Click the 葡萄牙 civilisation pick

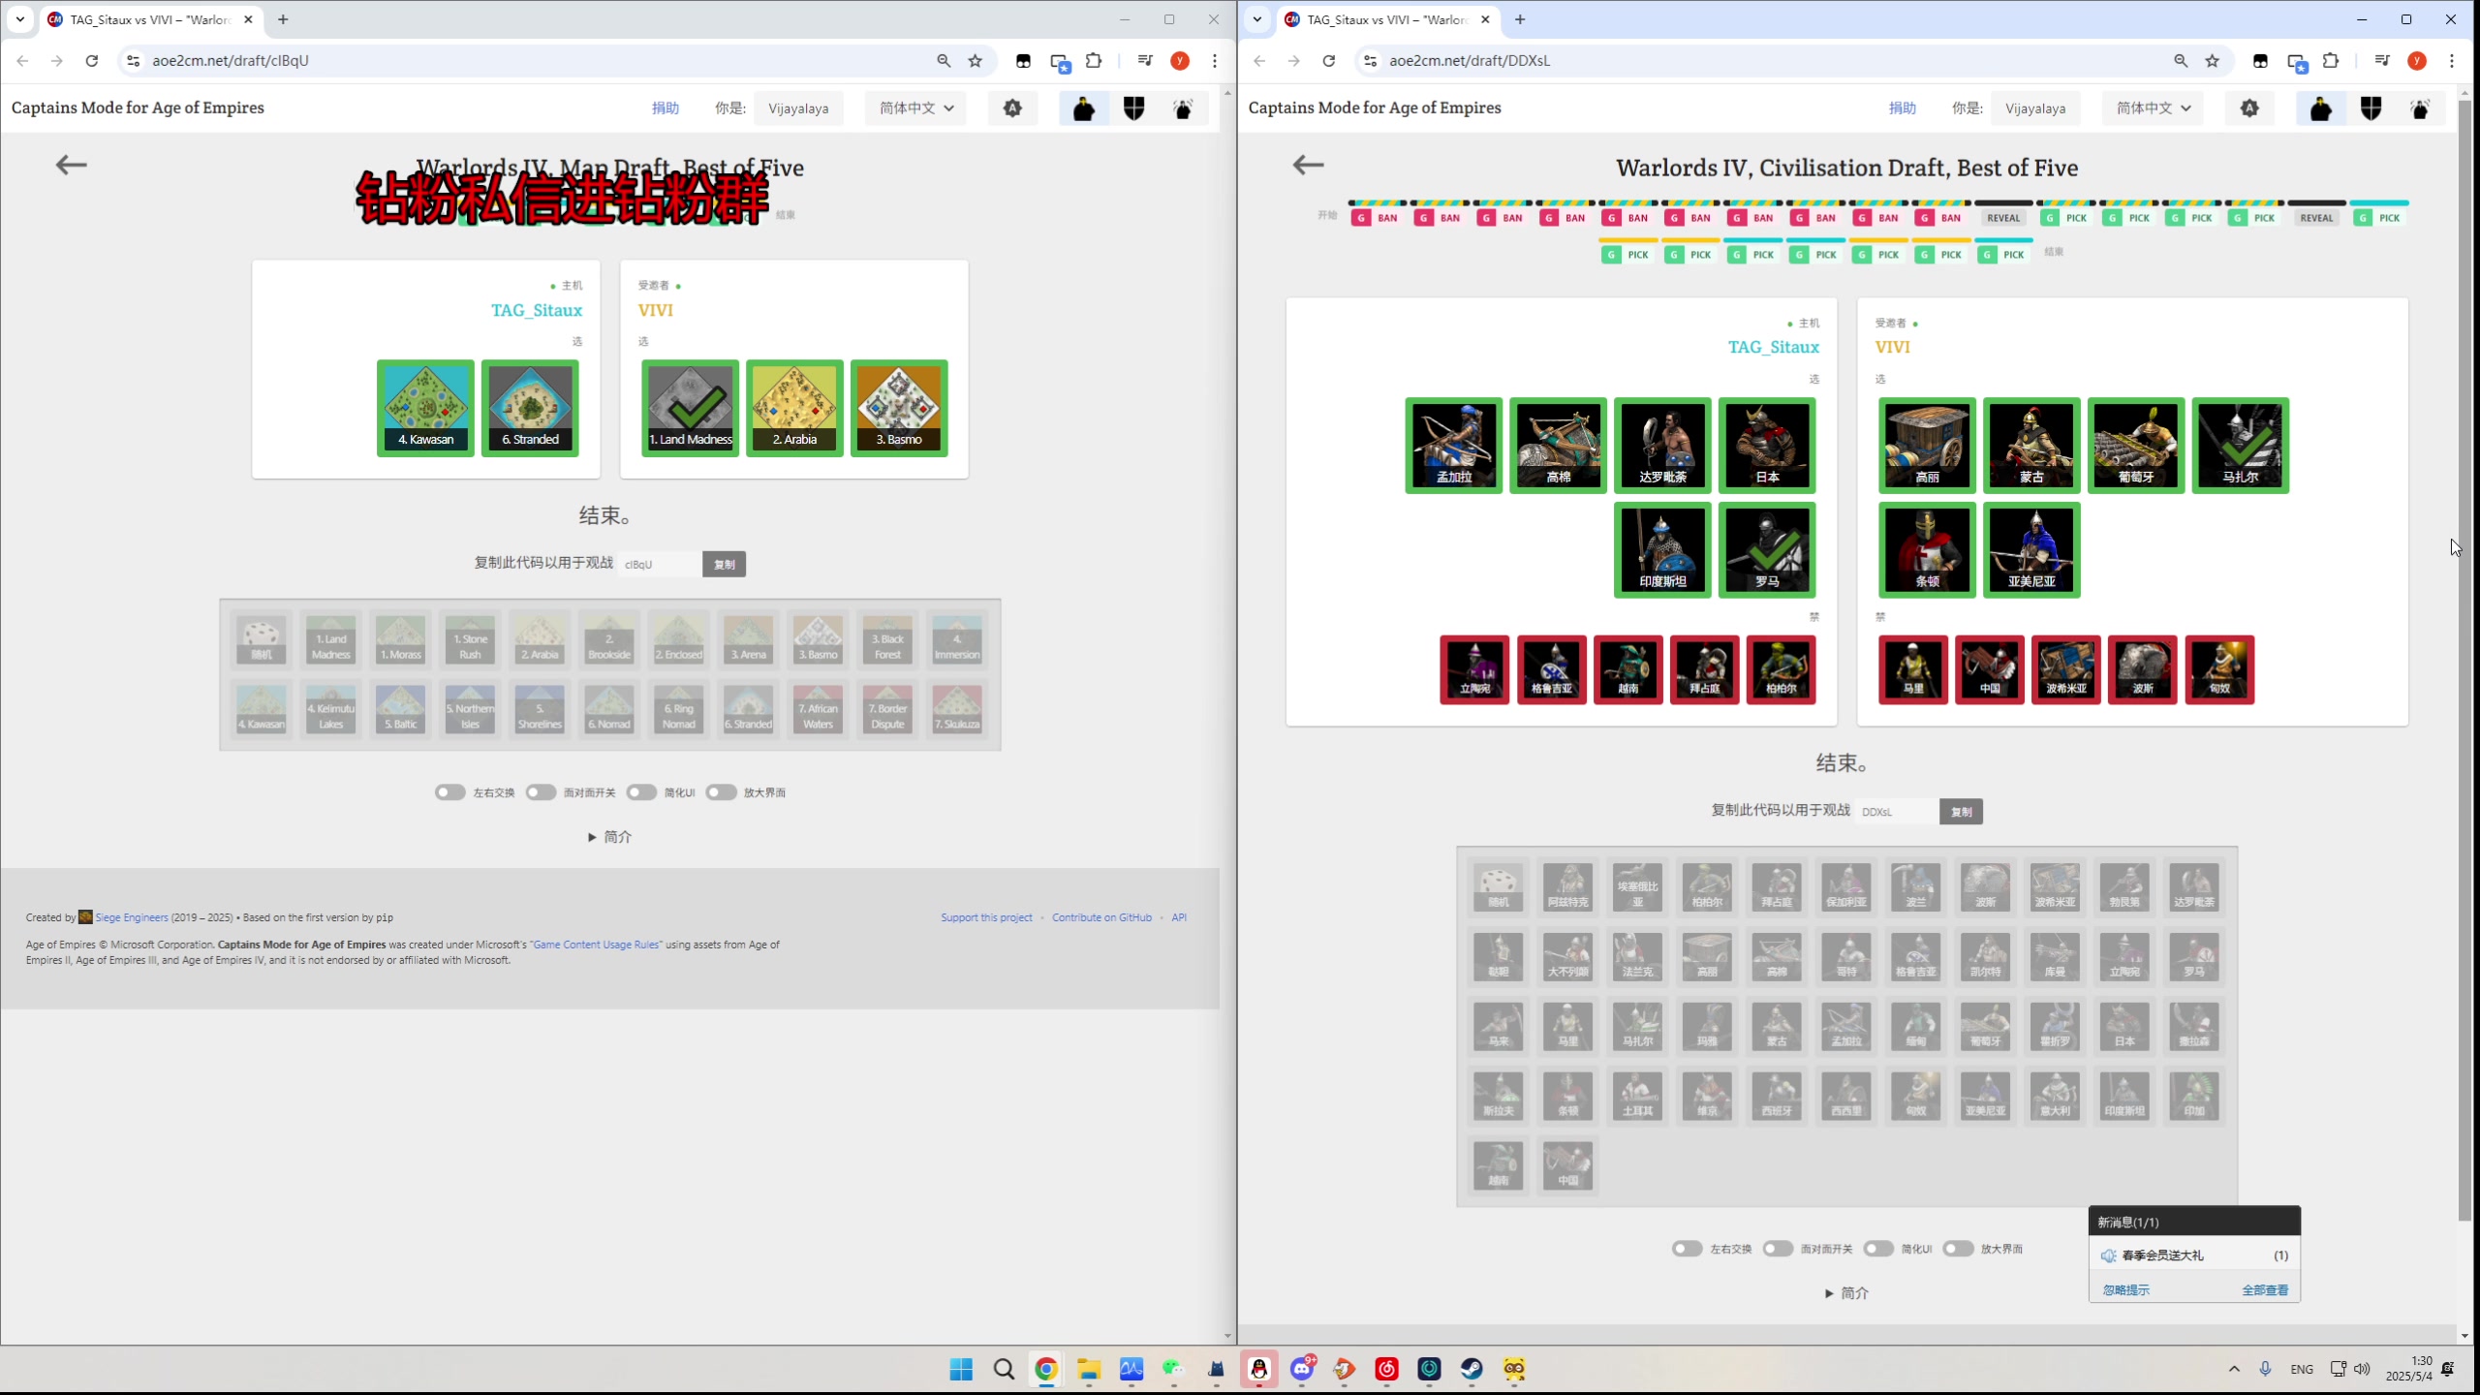[2136, 446]
